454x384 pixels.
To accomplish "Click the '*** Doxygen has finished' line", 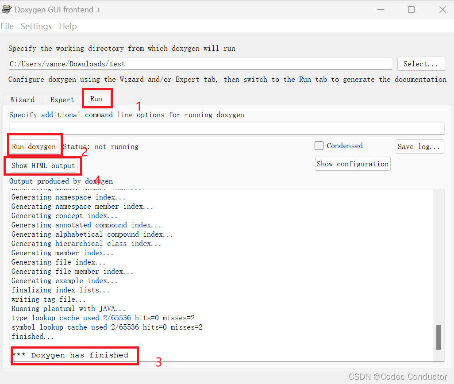I will 70,355.
